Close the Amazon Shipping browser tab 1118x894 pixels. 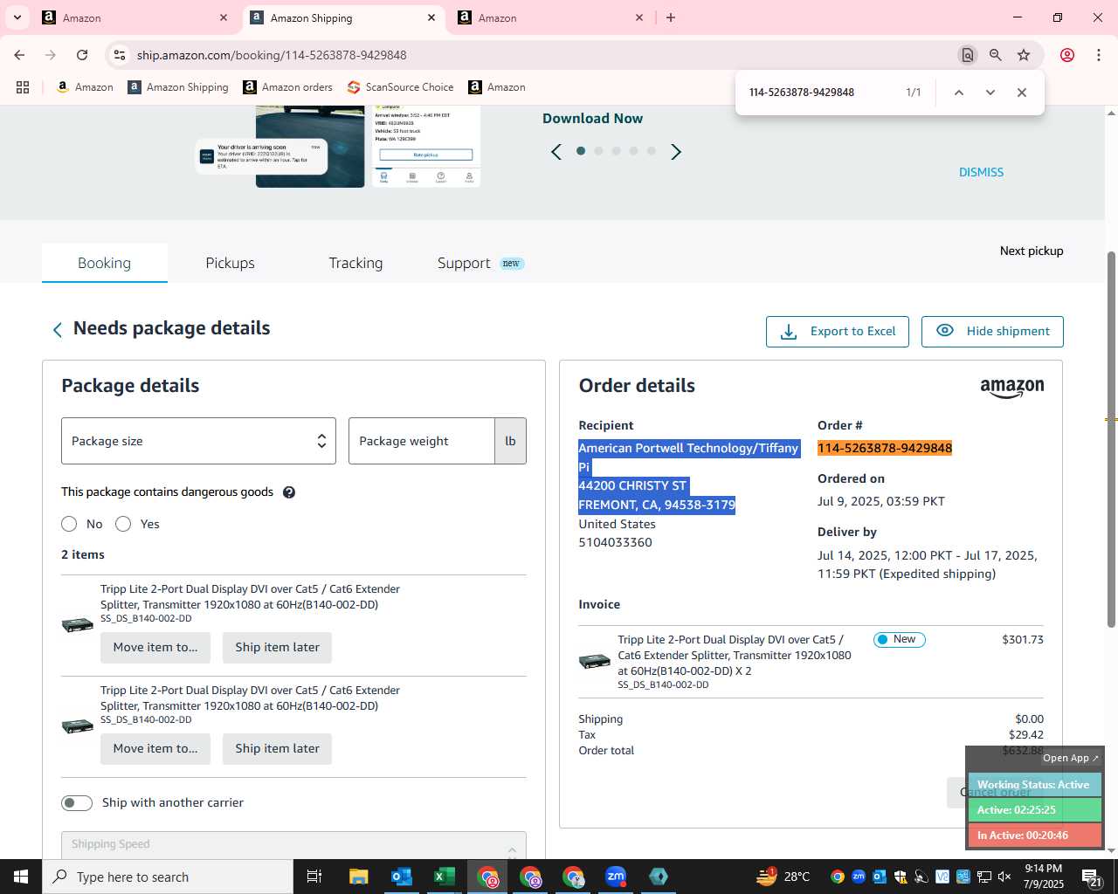pos(431,17)
